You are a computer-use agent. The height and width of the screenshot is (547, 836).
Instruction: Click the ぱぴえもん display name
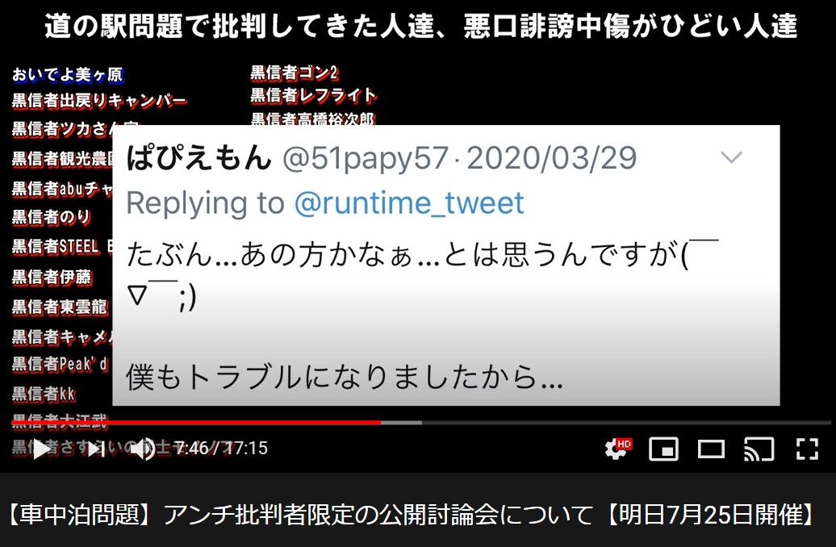pos(199,158)
